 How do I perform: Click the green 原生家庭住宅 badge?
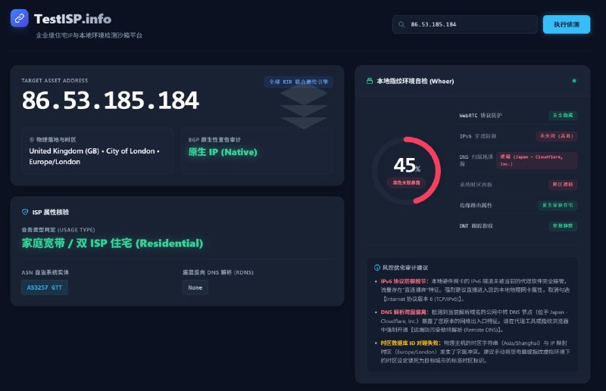coord(558,205)
